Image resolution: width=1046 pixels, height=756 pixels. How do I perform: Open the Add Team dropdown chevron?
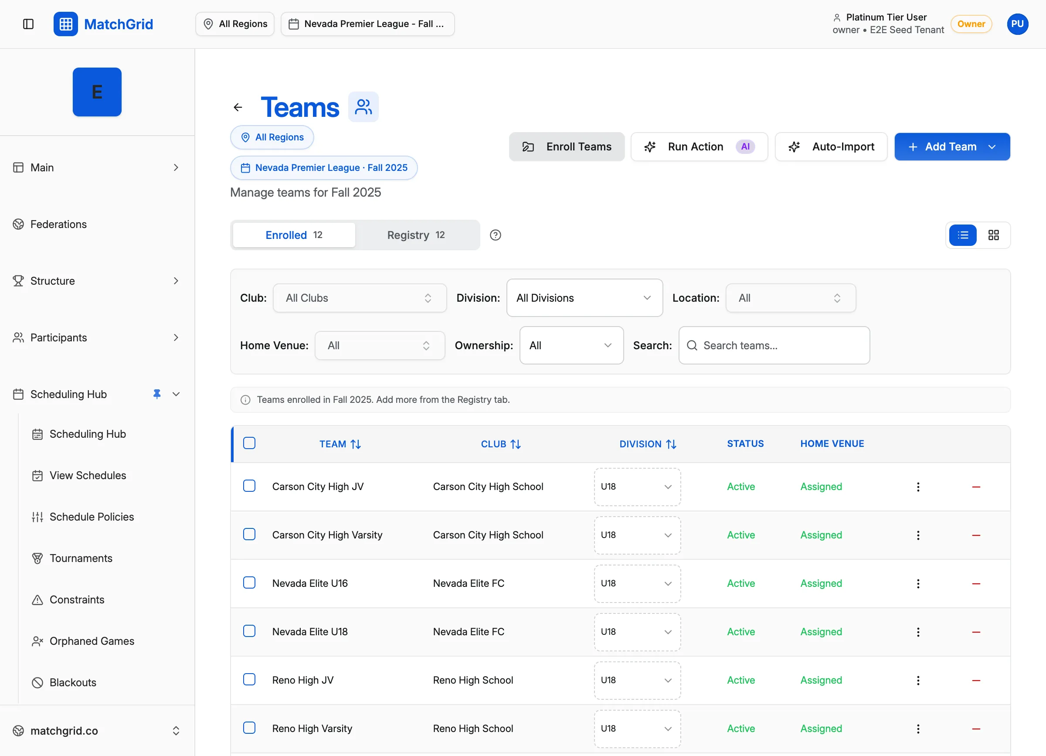coord(992,146)
